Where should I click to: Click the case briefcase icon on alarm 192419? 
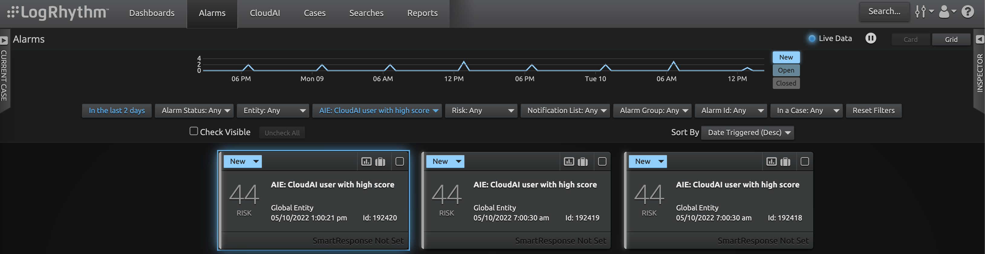pos(582,161)
